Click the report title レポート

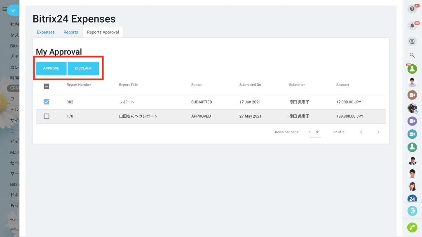click(127, 102)
